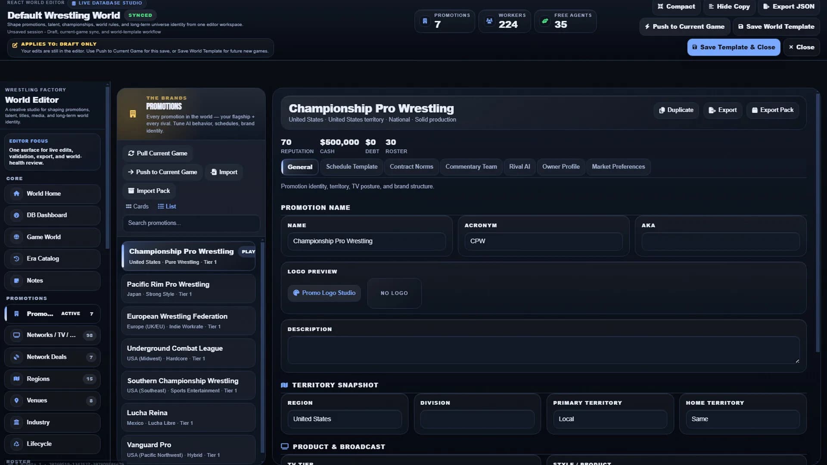Click the Pull Current Game refresh icon

coord(131,153)
